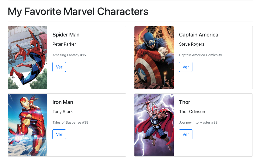Click the Ver button for Spider Man
This screenshot has width=257, height=159.
click(x=59, y=67)
